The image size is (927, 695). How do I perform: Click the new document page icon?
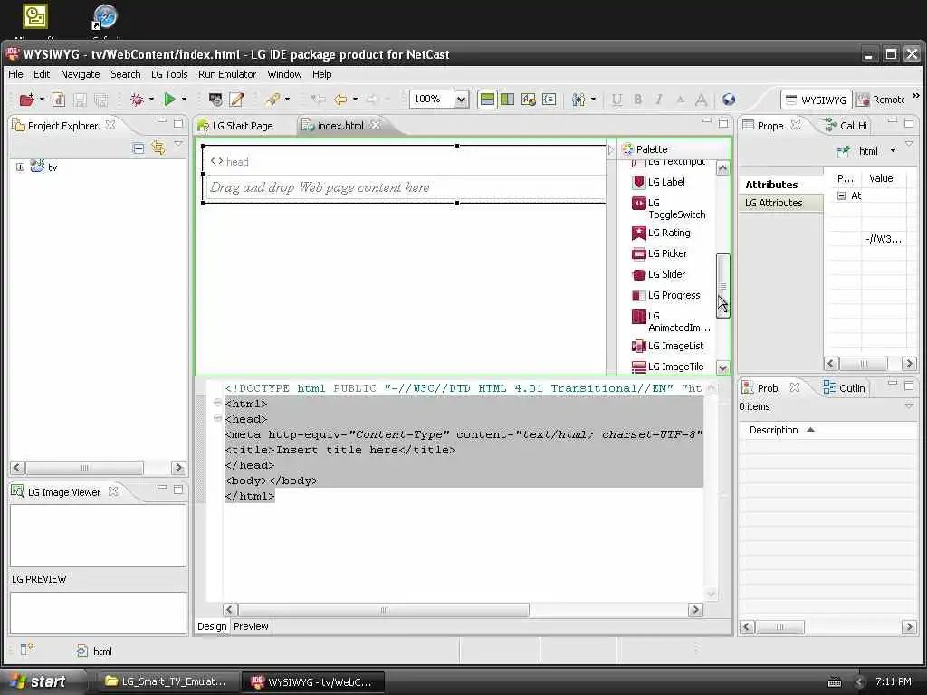click(x=59, y=100)
